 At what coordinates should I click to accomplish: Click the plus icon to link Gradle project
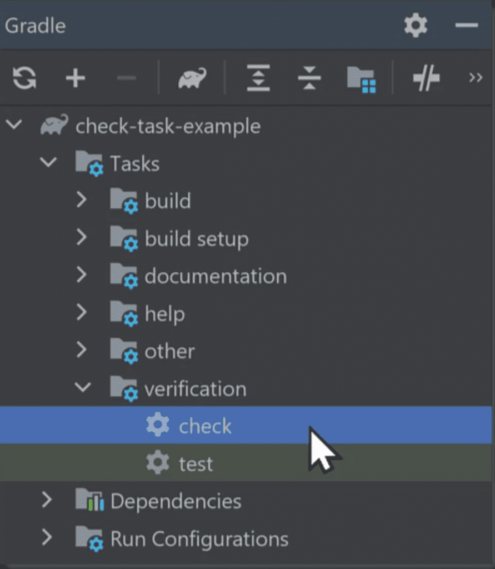(x=76, y=78)
